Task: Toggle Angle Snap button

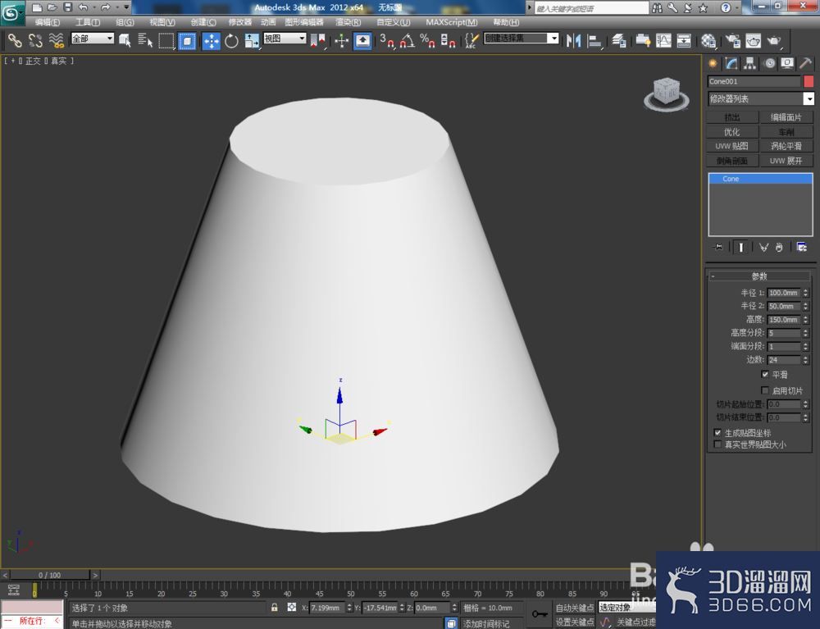Action: pyautogui.click(x=407, y=41)
